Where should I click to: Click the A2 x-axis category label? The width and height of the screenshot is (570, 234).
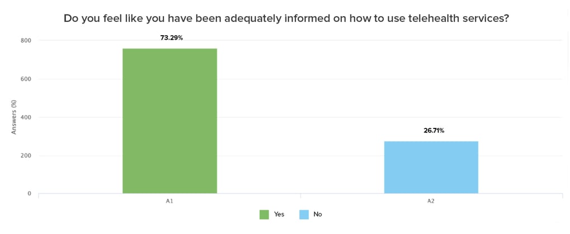click(431, 201)
